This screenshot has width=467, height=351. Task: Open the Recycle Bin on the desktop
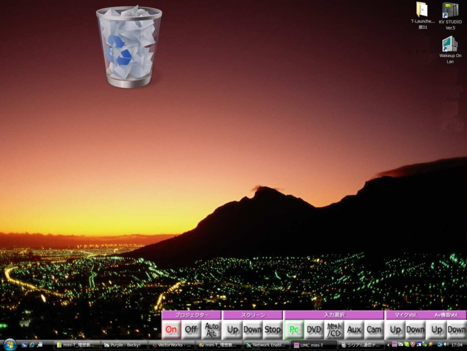click(129, 46)
